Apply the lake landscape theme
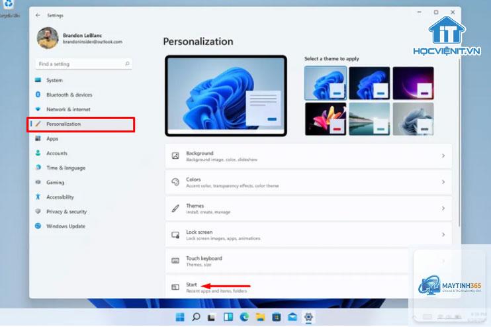 point(369,119)
